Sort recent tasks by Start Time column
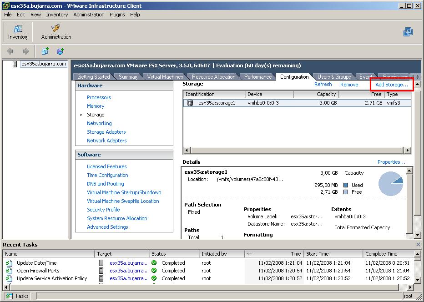The width and height of the screenshot is (424, 302). coord(333,254)
